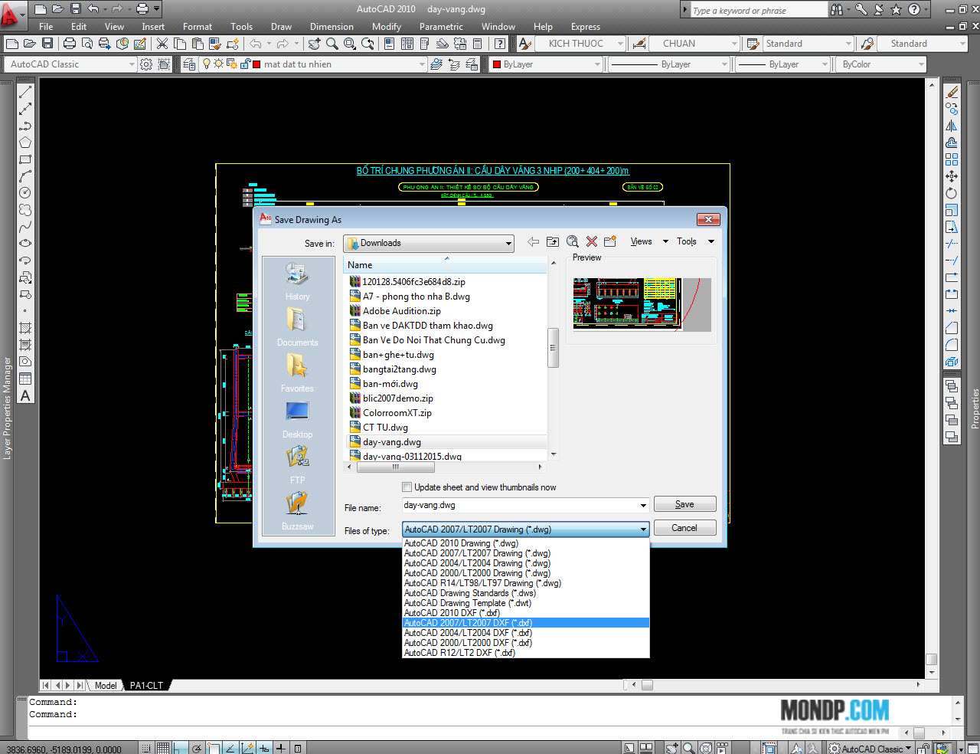The image size is (980, 754).
Task: Open the CHUAN dimension style dropdown
Action: pos(734,44)
